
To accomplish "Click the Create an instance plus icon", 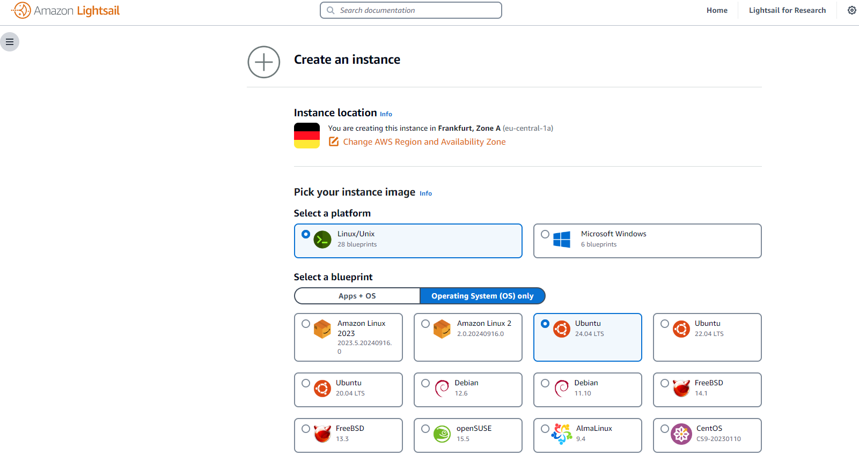I will tap(263, 62).
